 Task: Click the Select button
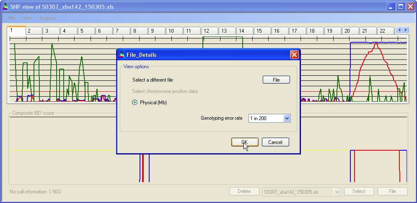coord(359,191)
